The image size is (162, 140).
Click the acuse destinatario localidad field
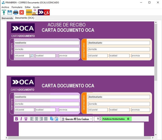(x=119, y=56)
